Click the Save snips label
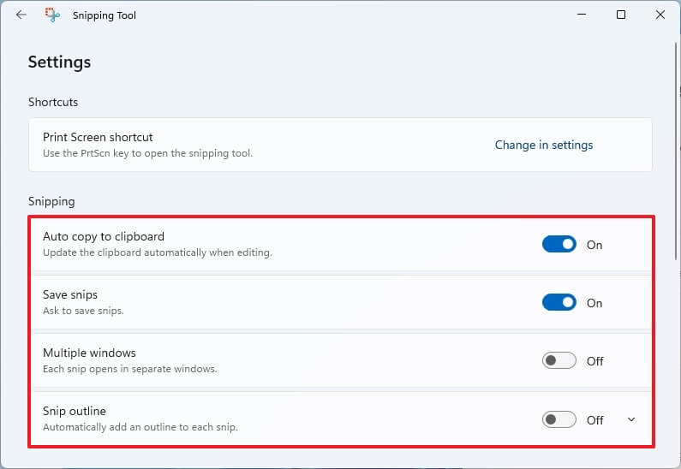Image resolution: width=681 pixels, height=469 pixels. (70, 294)
